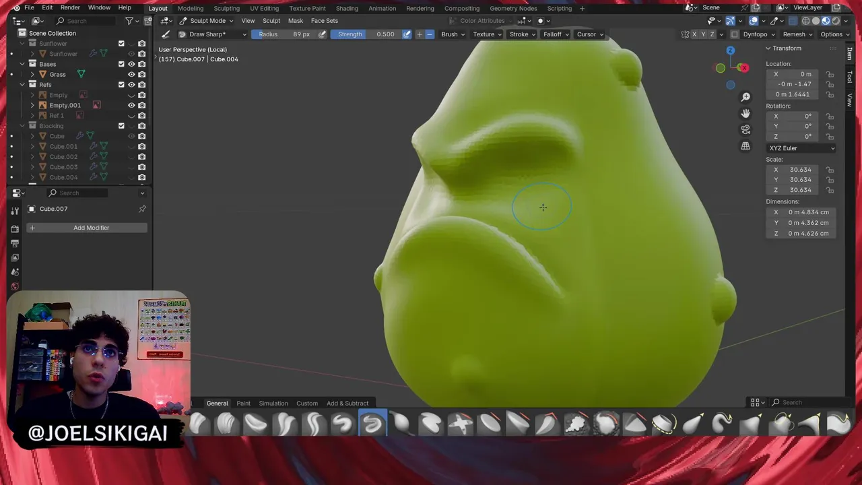The width and height of the screenshot is (862, 485).
Task: Switch to UV Editing workspace tab
Action: [264, 8]
